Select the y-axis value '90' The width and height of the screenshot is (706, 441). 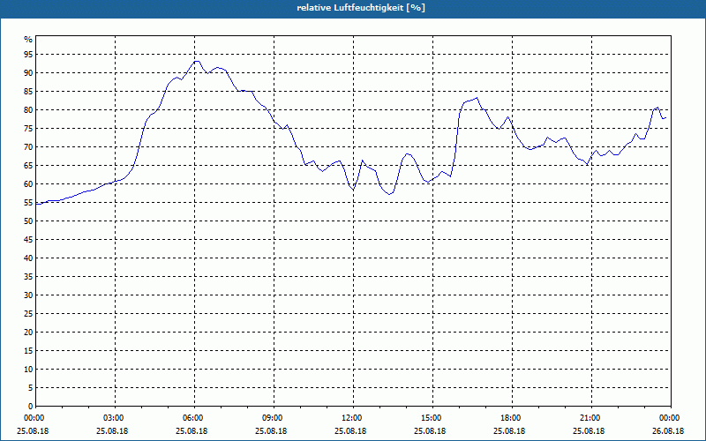(28, 72)
